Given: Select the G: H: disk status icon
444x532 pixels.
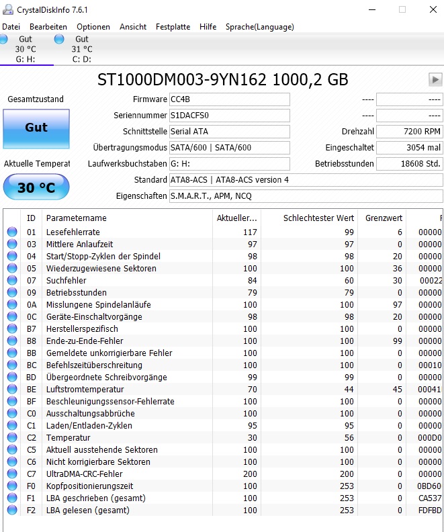Looking at the screenshot, I should tap(4, 39).
